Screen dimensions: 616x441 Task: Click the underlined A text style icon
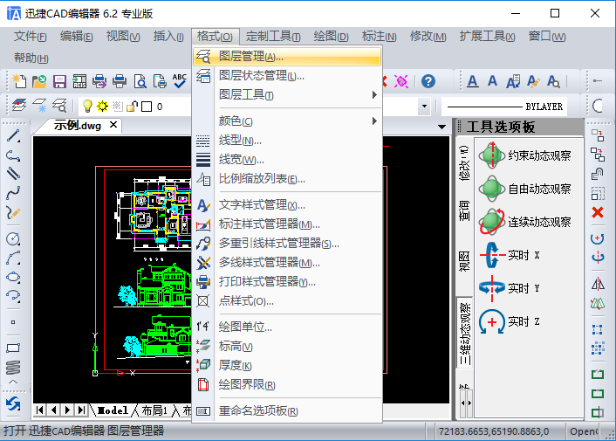473,81
